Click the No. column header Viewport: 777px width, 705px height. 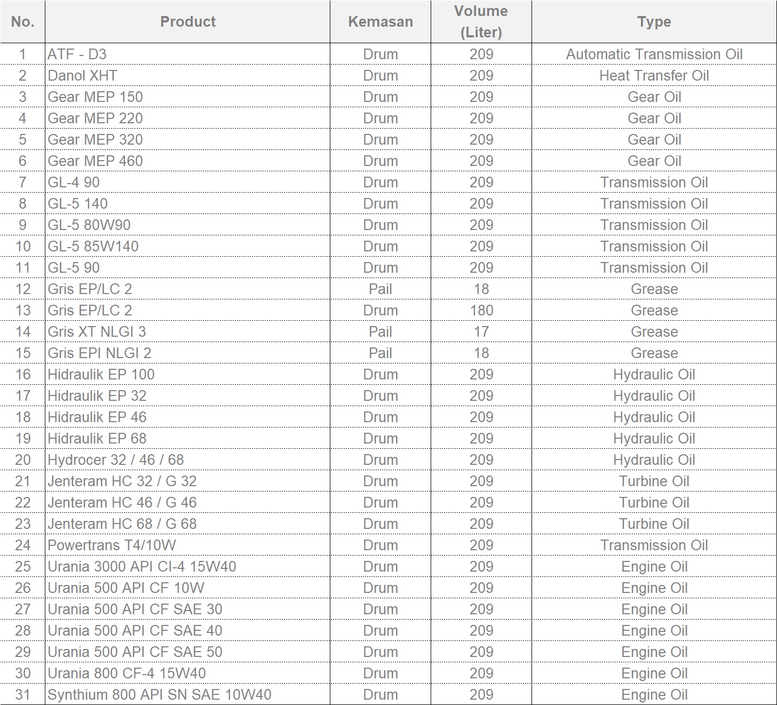22,22
